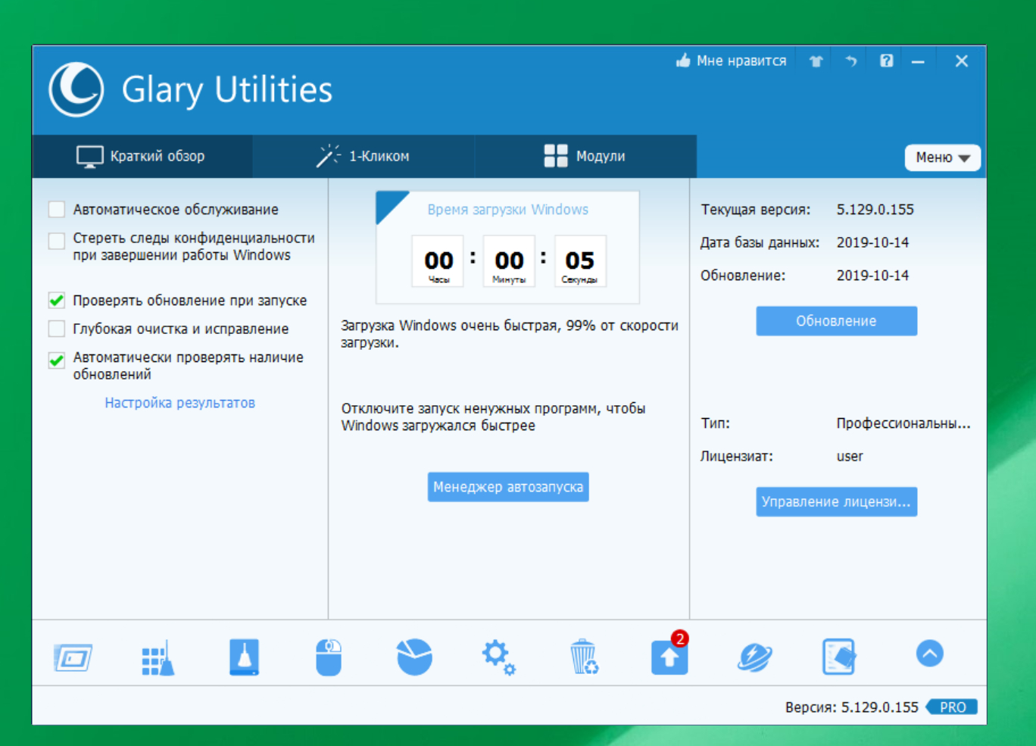Click the undo arrow restore icon
Screen dimensions: 1036x746
pyautogui.click(x=851, y=61)
